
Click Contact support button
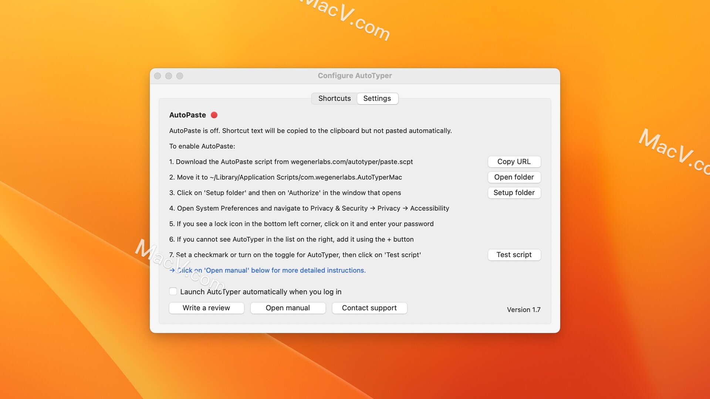(x=369, y=307)
